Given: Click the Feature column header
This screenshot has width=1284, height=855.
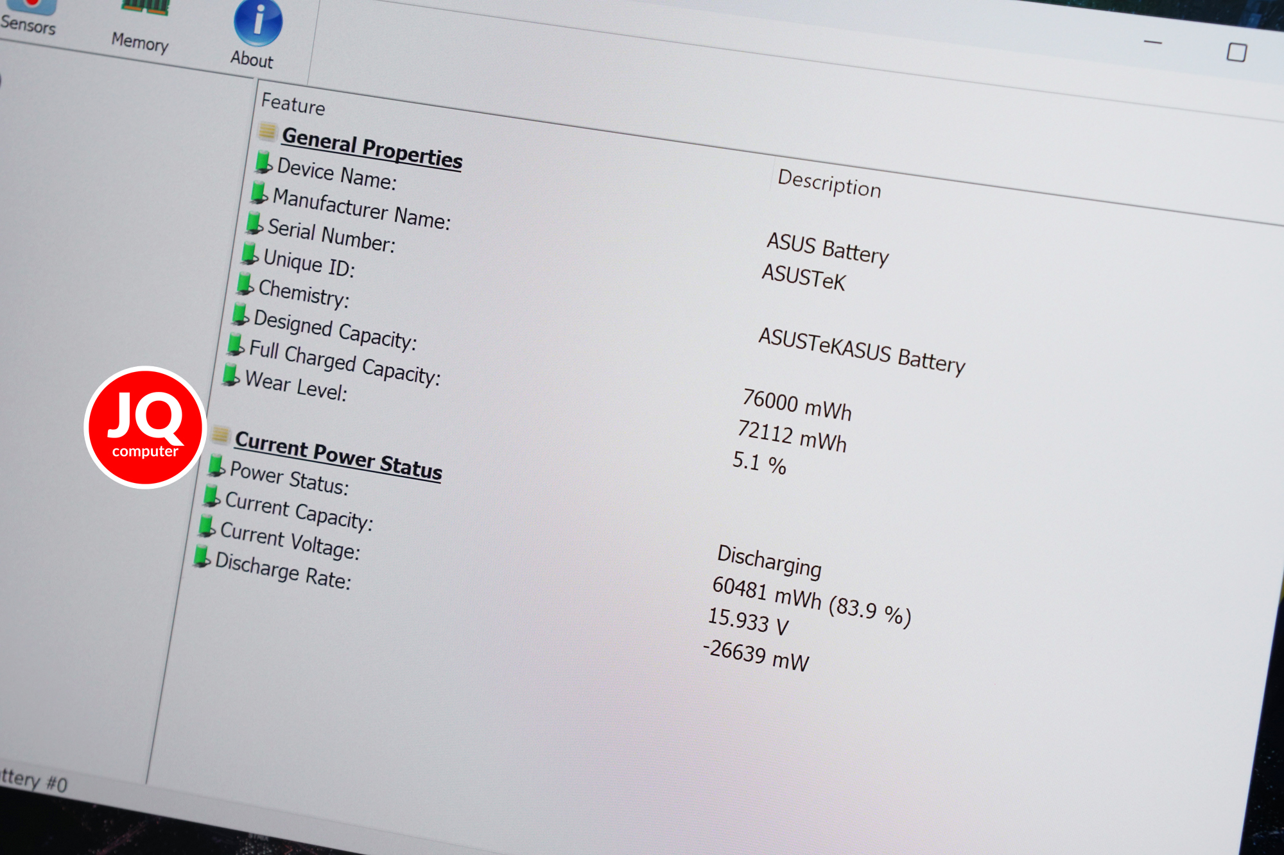Looking at the screenshot, I should (x=293, y=104).
